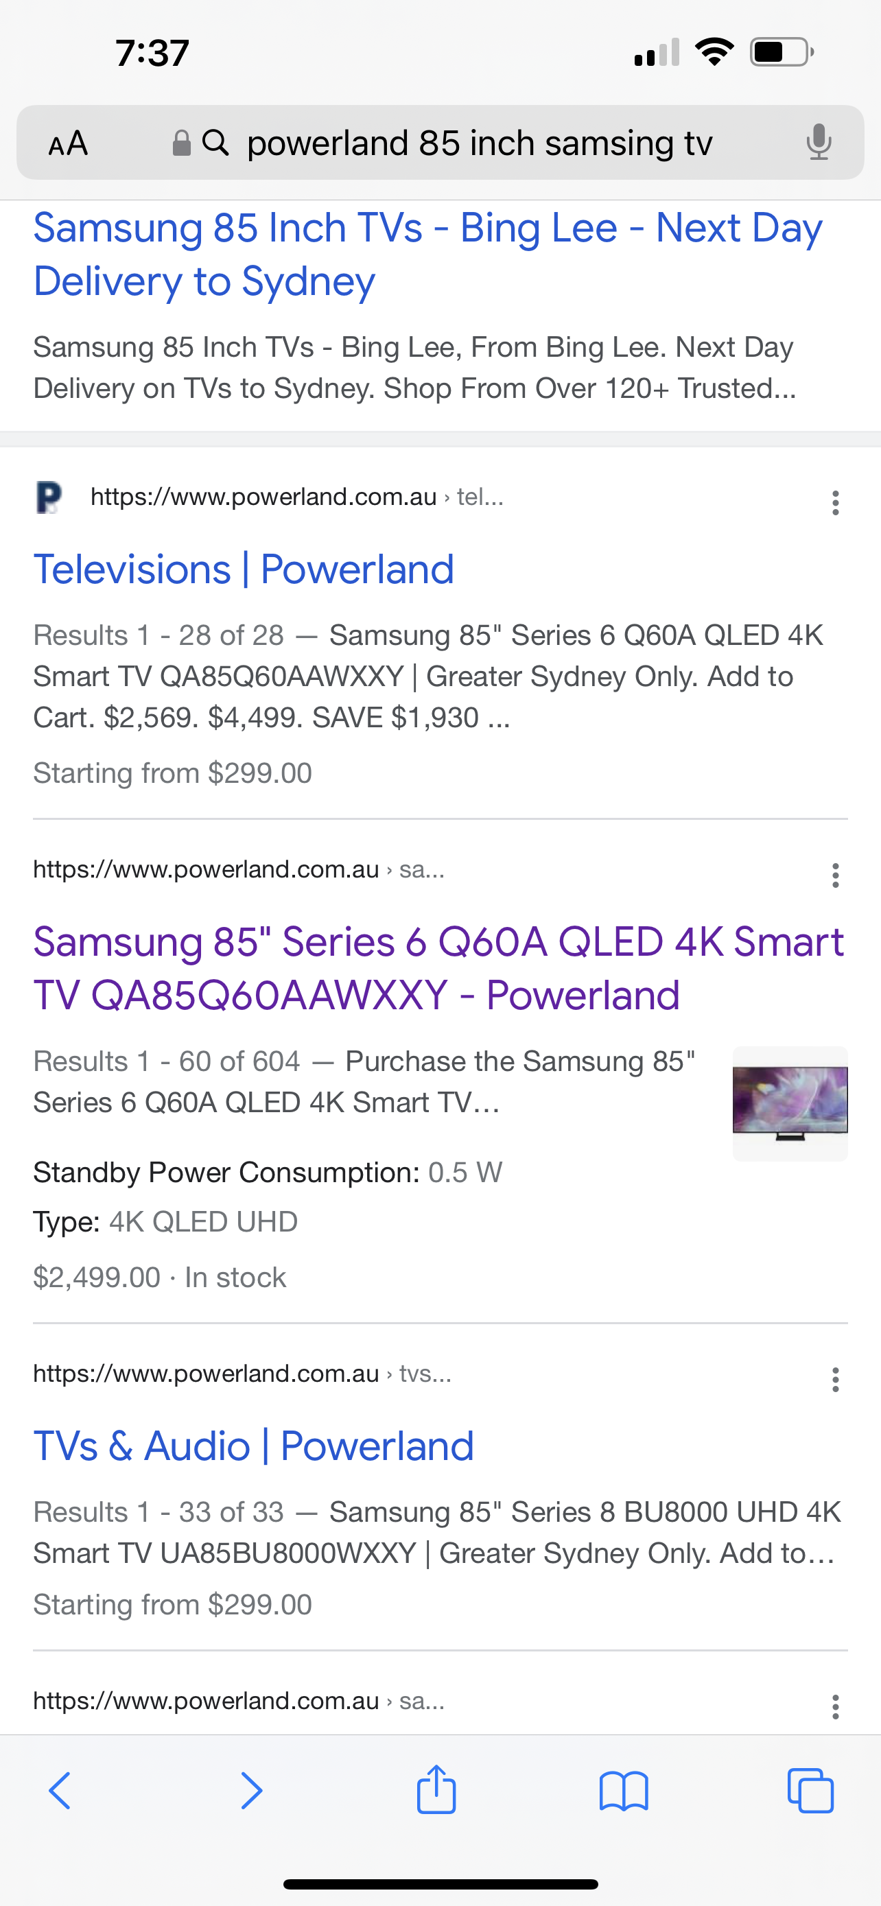Tap the address bar search field
Image resolution: width=881 pixels, height=1906 pixels.
[480, 143]
